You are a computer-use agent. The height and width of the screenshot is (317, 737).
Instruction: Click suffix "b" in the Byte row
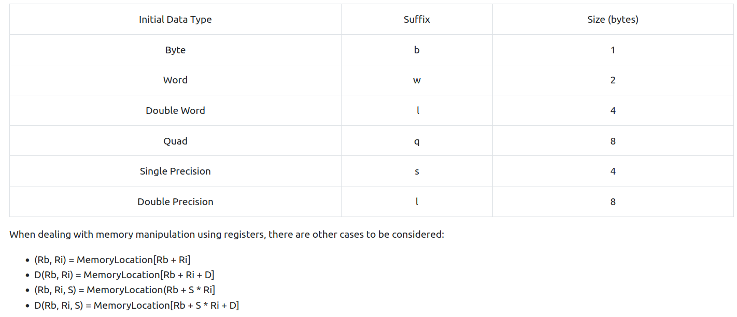tap(417, 50)
